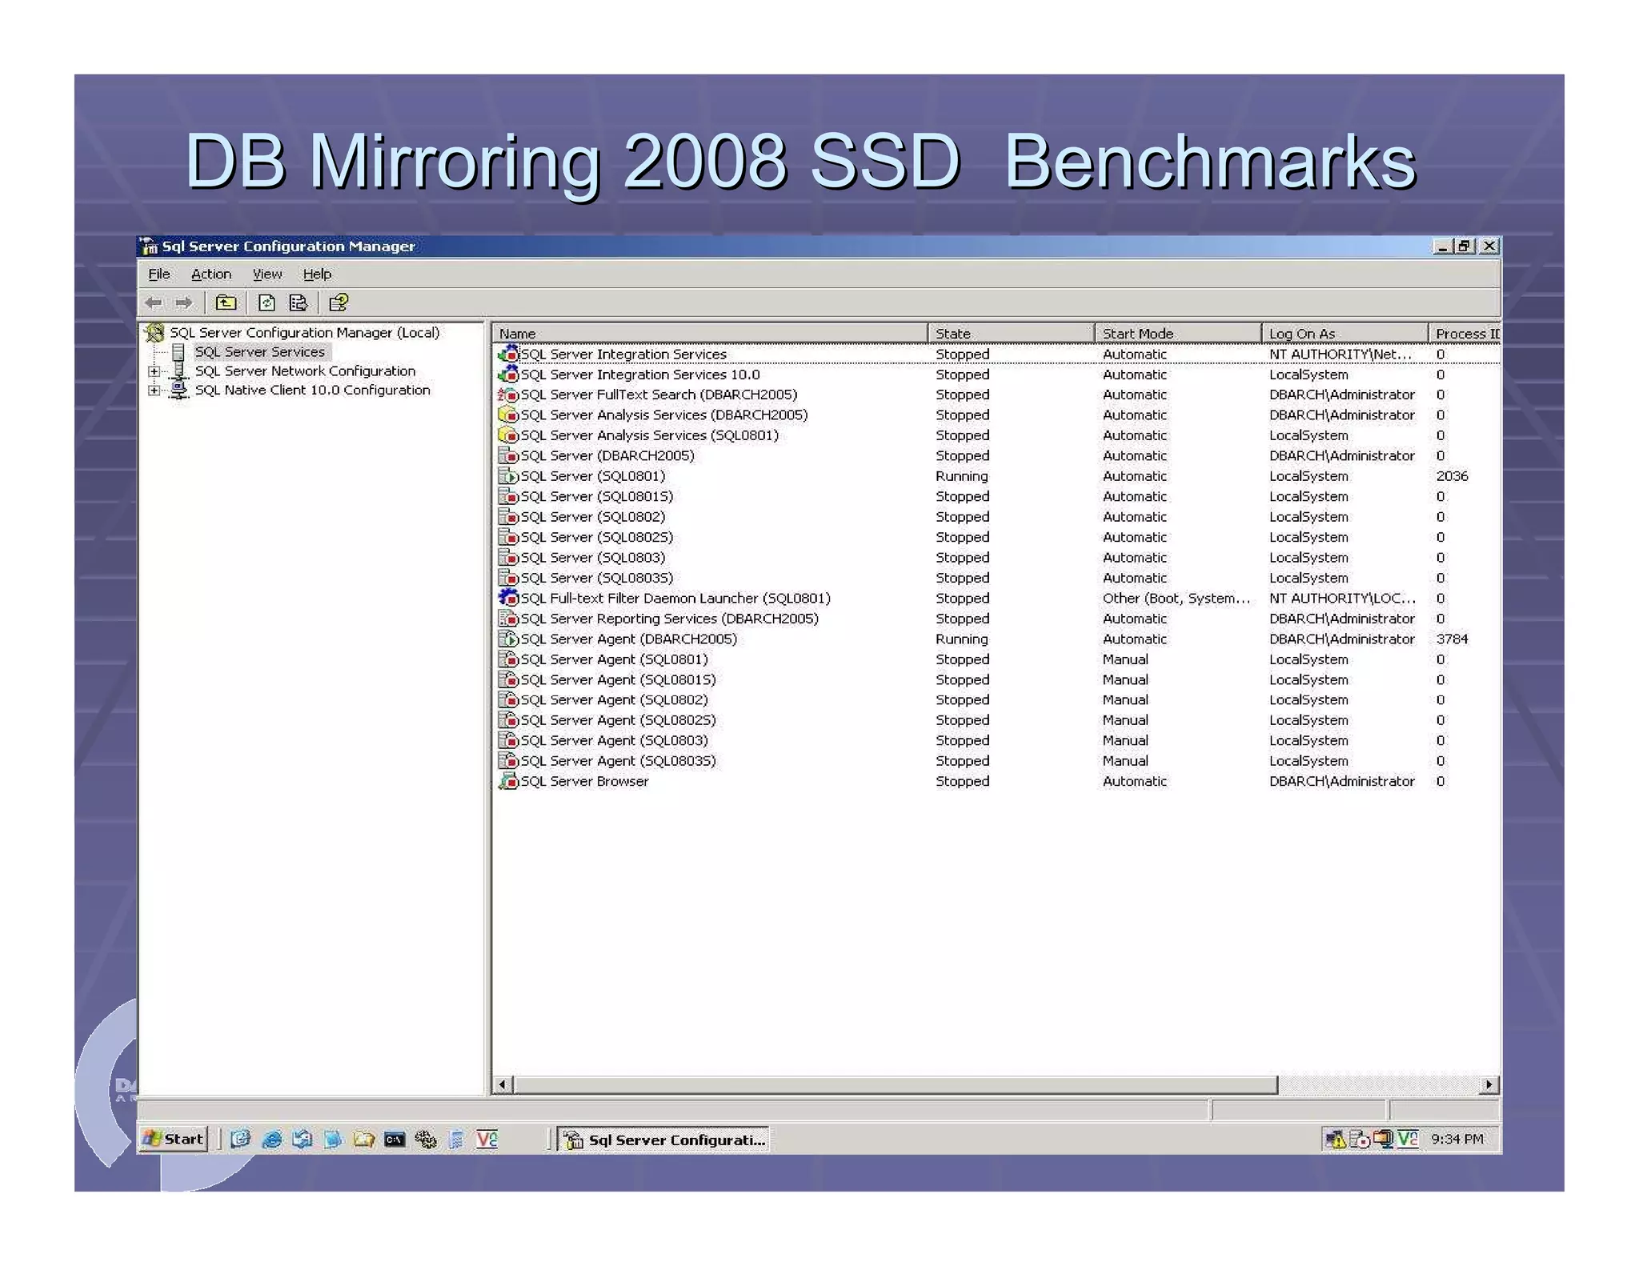Viewport: 1639px width, 1266px height.
Task: Select the SQL Server Agent (SQL0803) row
Action: (x=996, y=740)
